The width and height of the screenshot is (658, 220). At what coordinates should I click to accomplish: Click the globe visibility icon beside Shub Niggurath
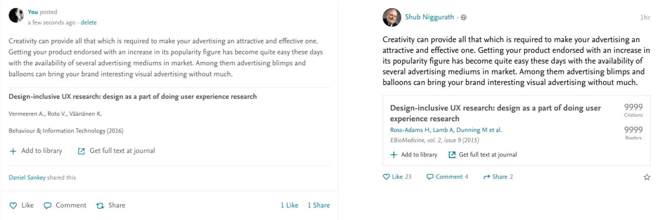click(463, 17)
